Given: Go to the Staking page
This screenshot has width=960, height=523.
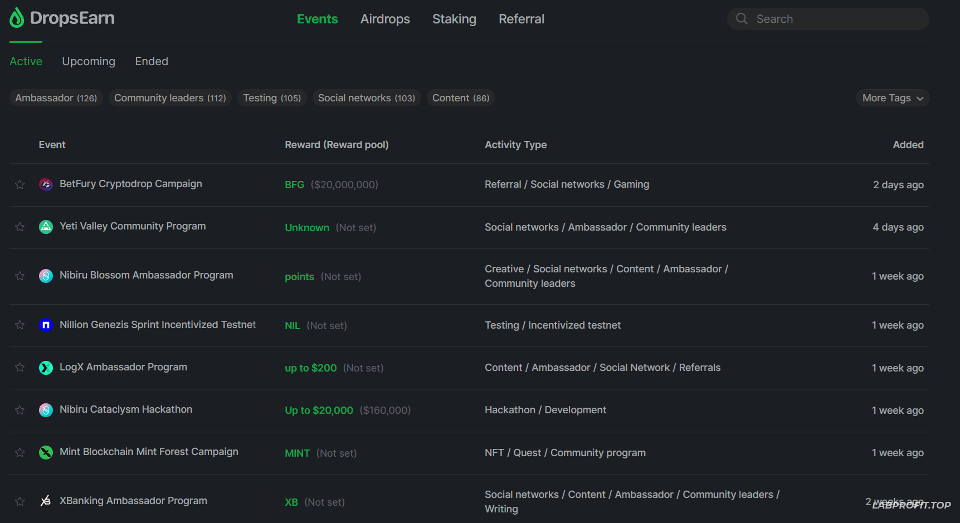Looking at the screenshot, I should [454, 19].
